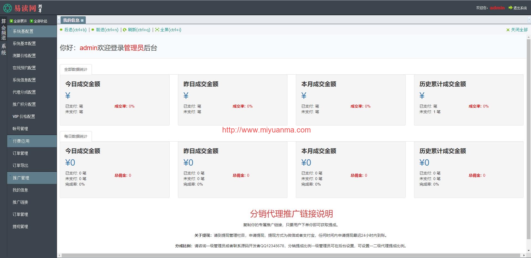Enter full screen with 全屏(ctrl+i)
Viewport: 531px width, 258px height.
tap(168, 30)
